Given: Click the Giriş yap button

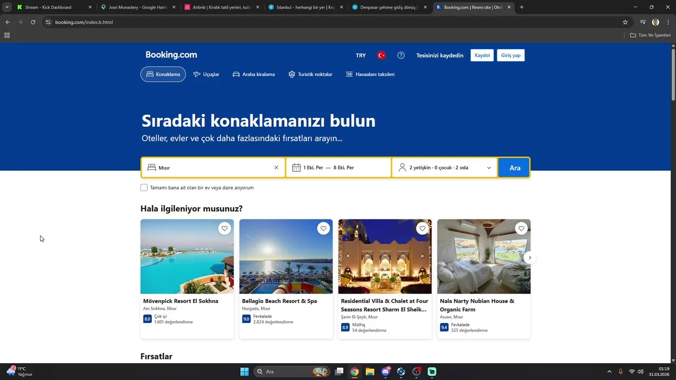Looking at the screenshot, I should pyautogui.click(x=511, y=55).
